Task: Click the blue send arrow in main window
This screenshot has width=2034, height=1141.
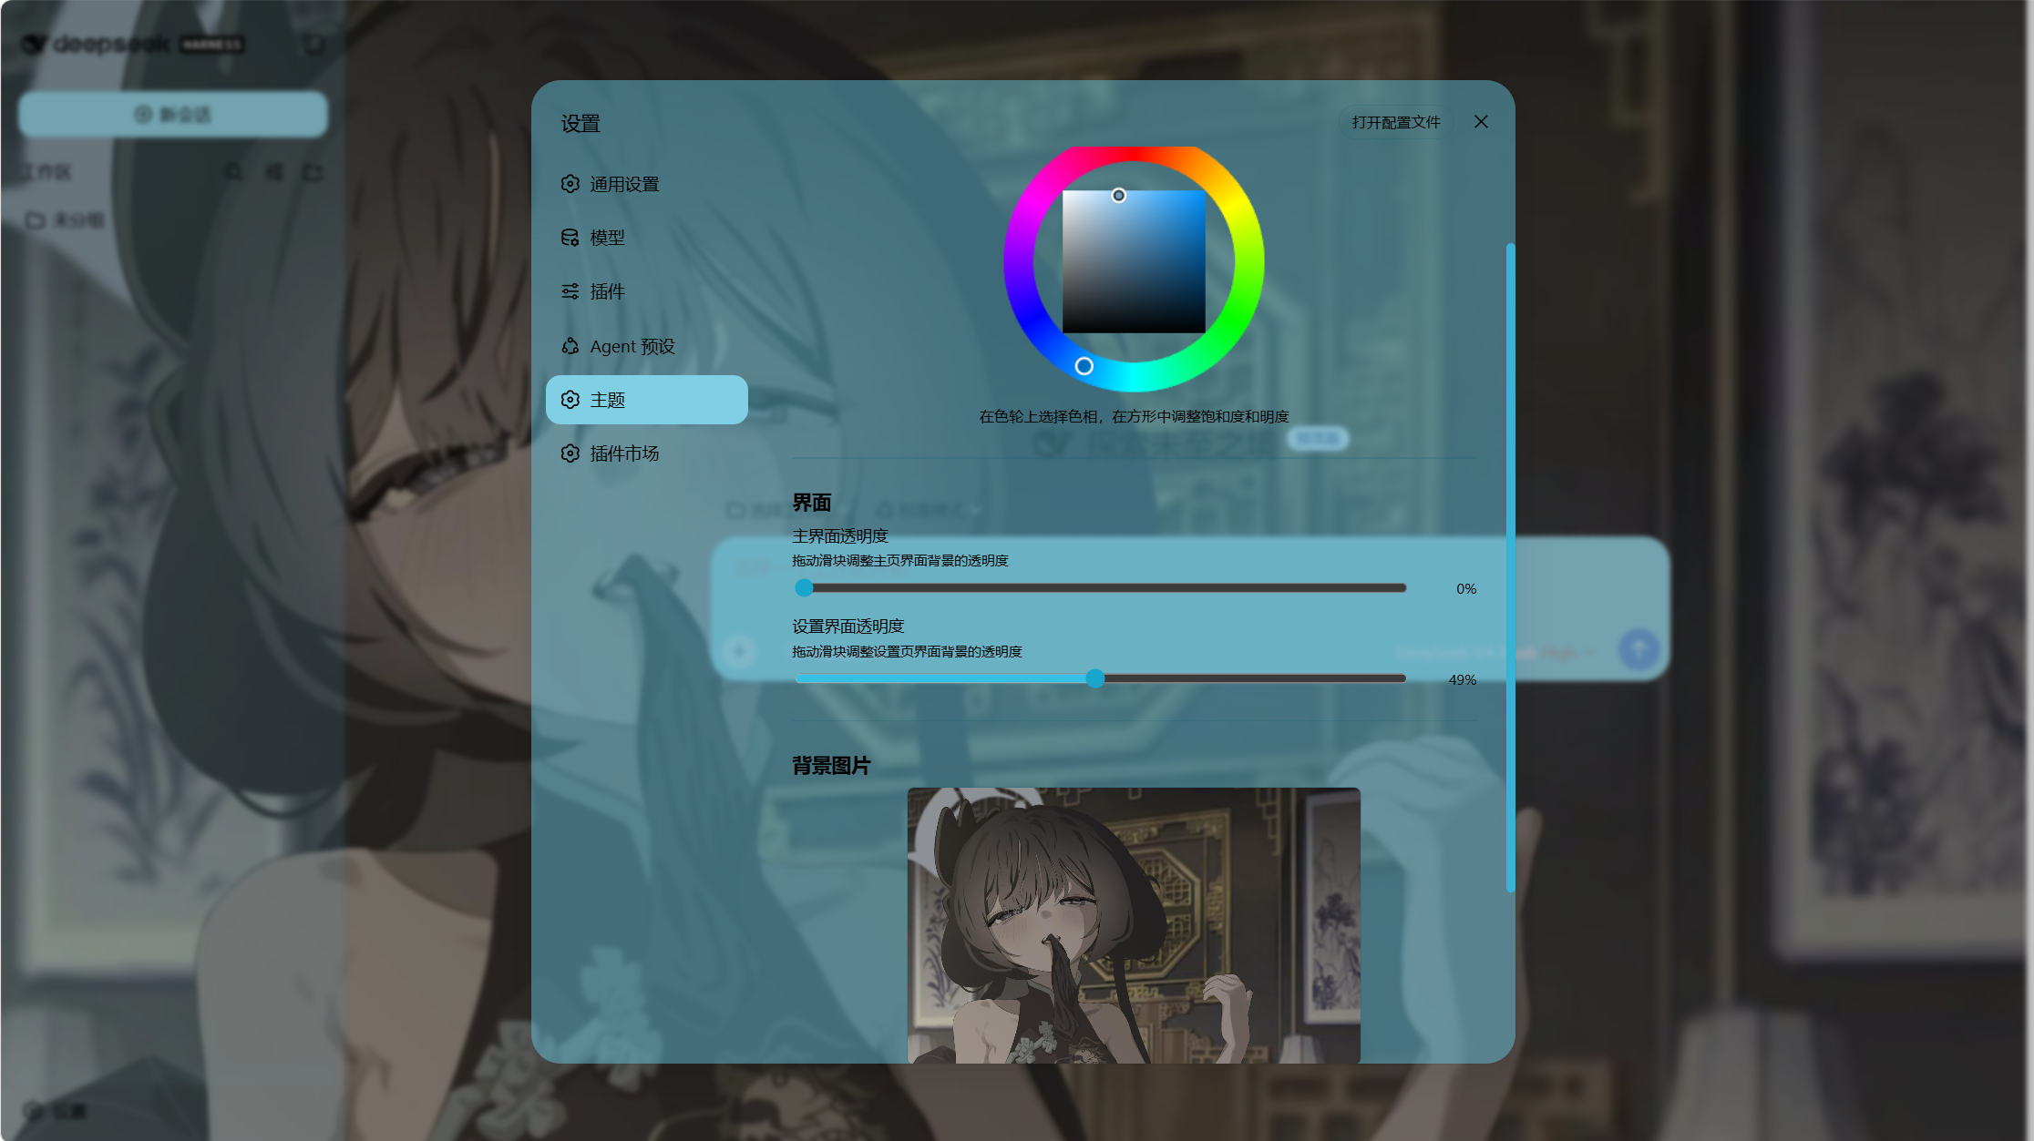Action: [1638, 649]
